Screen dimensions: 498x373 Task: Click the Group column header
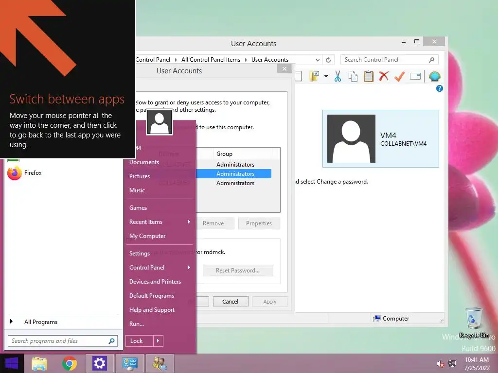point(242,154)
